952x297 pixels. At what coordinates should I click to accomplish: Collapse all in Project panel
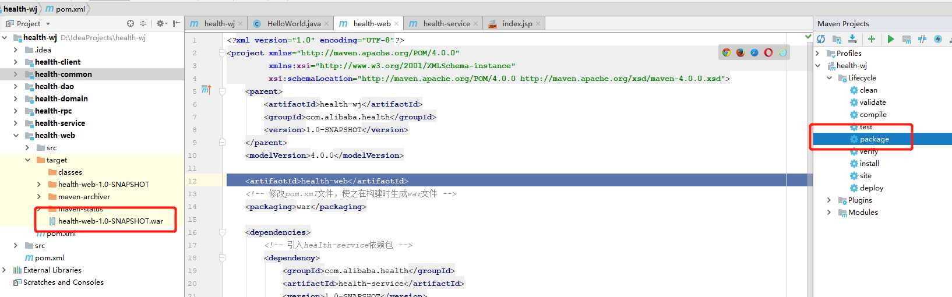click(143, 23)
